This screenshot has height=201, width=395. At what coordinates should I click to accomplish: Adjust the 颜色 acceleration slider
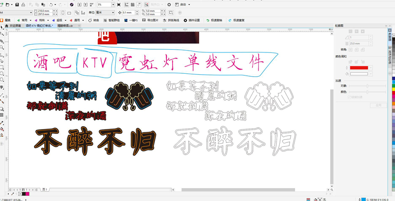367,92
